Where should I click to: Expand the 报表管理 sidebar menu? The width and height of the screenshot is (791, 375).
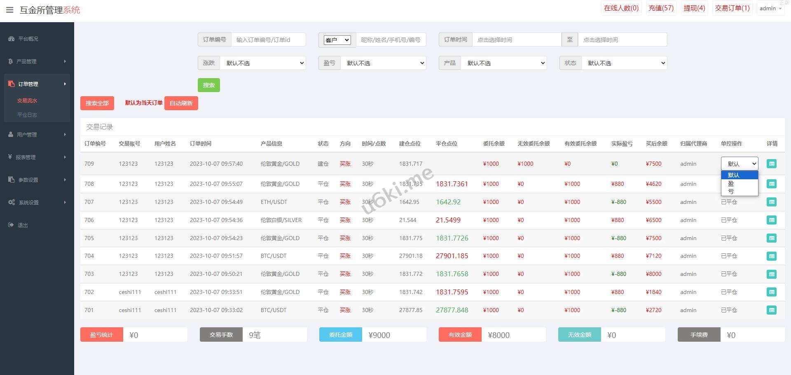[x=37, y=157]
